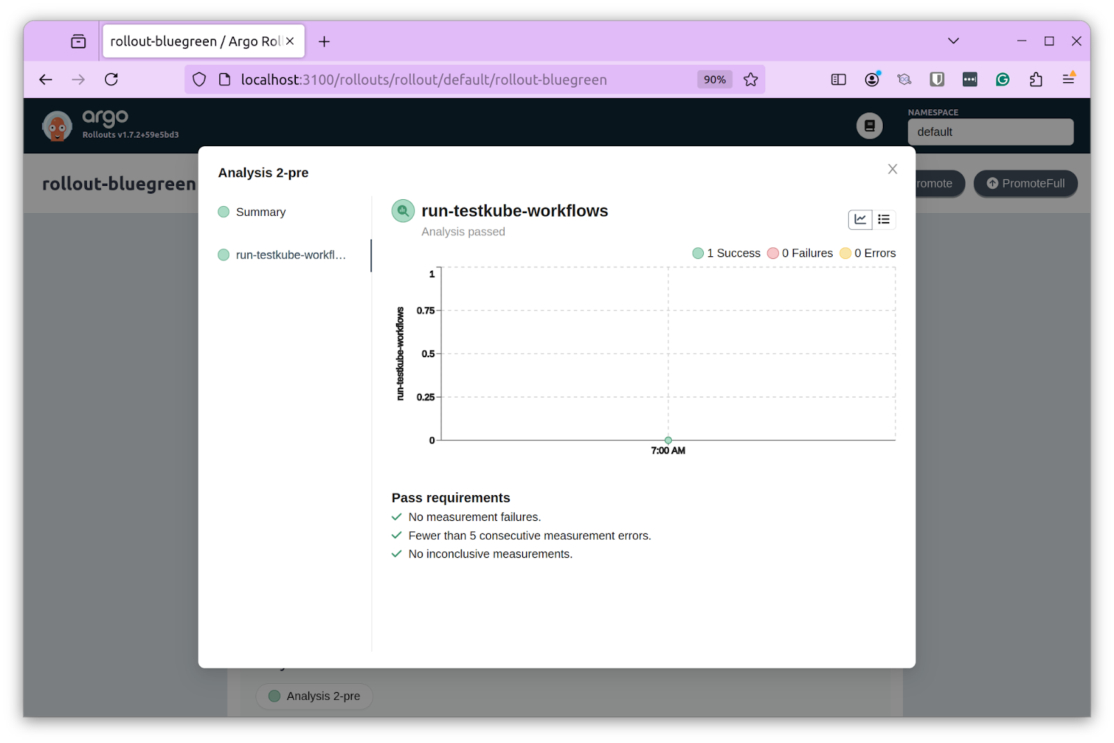
Task: Open a new browser tab
Action: click(x=324, y=42)
